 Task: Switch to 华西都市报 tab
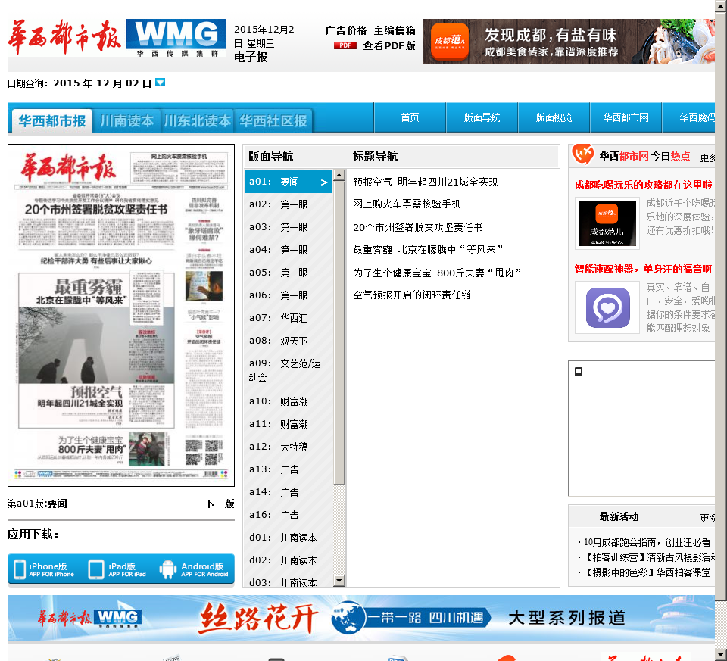point(52,121)
